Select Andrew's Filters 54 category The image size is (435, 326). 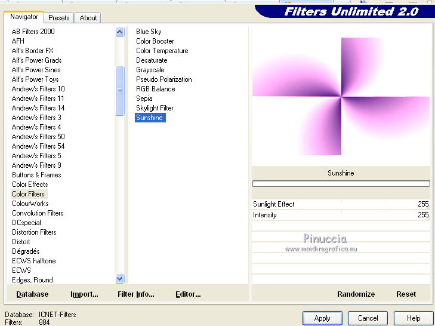click(38, 146)
